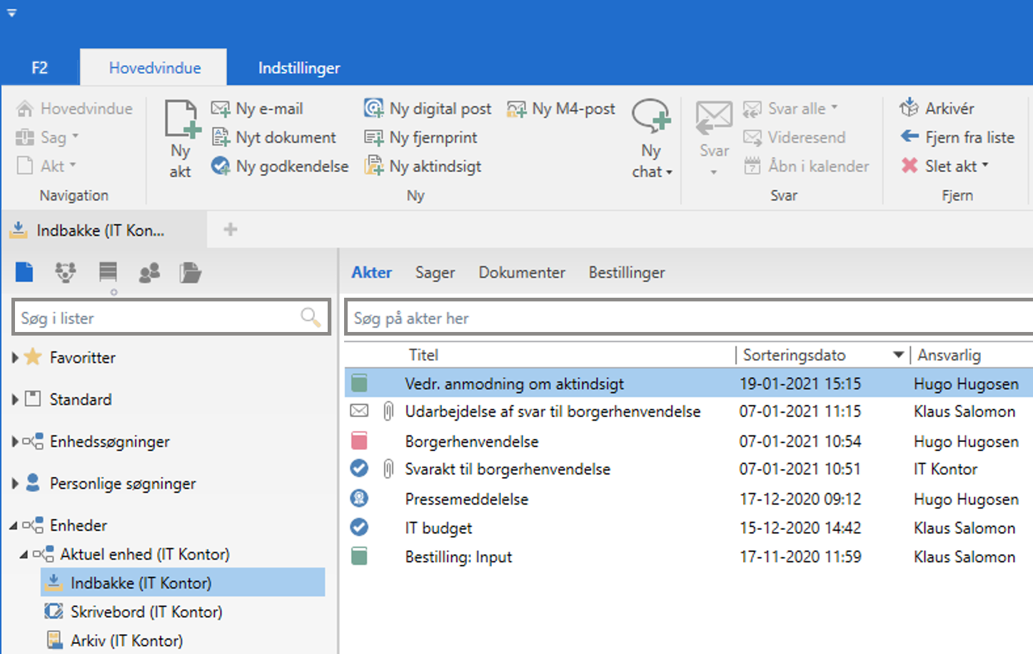
Task: Click Pressemeddelelse in the list
Action: (x=467, y=498)
